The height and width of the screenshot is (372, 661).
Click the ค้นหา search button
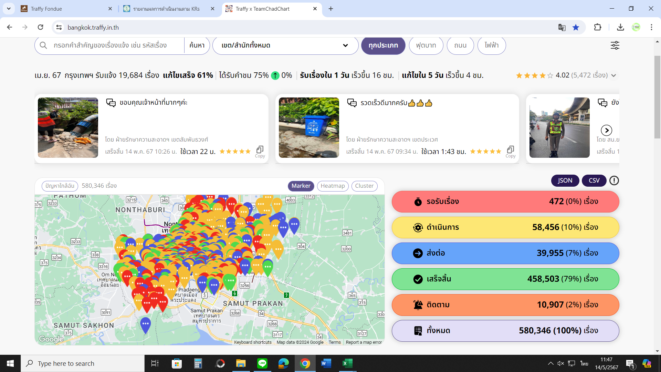click(197, 45)
